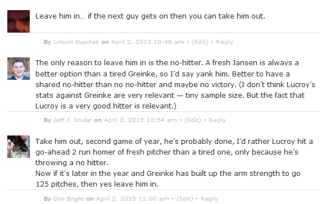Open Don Bright's avatar image

point(19,147)
